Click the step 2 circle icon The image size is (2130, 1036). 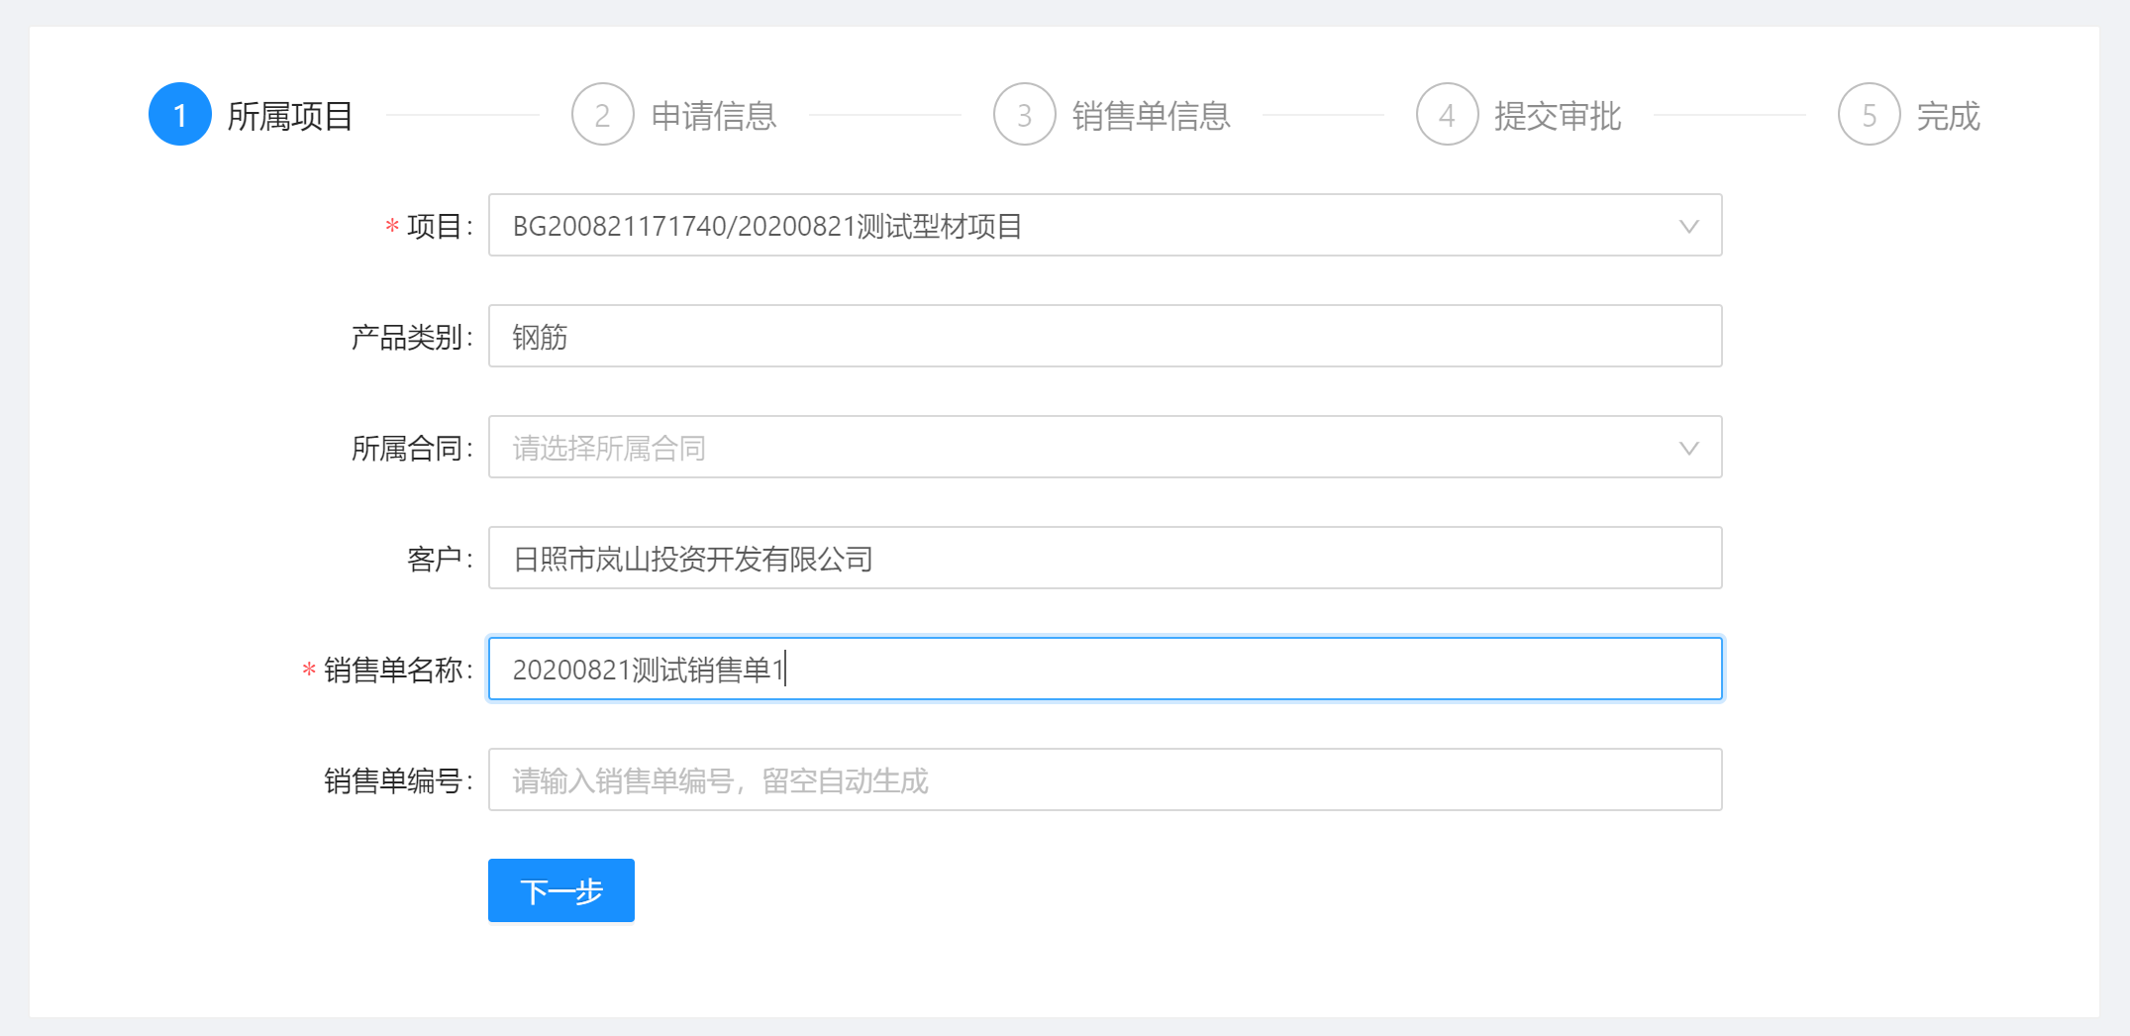pos(602,115)
